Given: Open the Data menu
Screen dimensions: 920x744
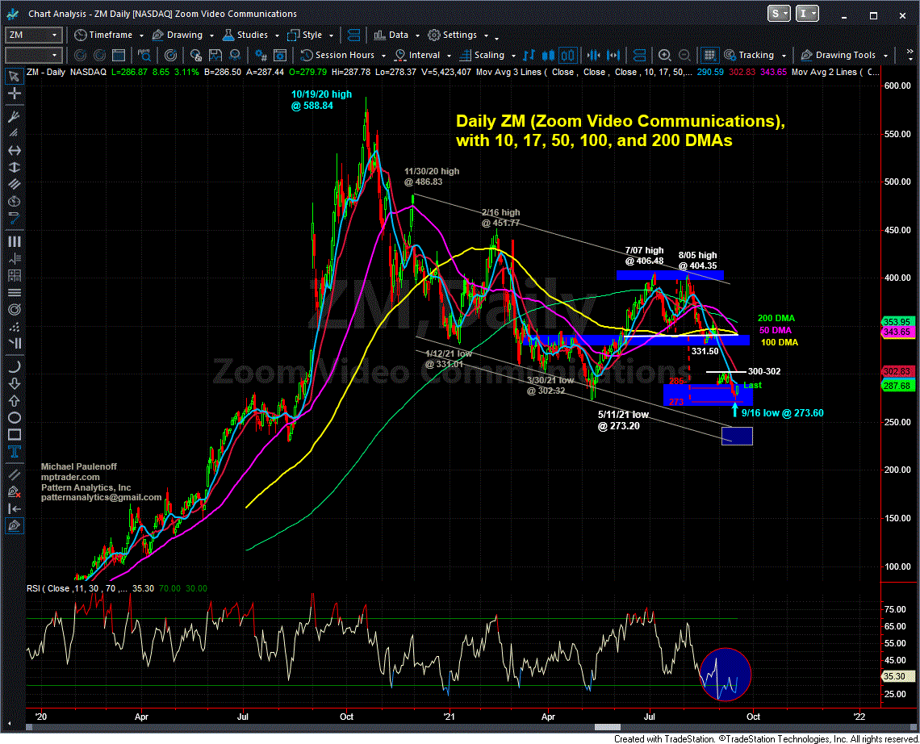Looking at the screenshot, I should (x=397, y=36).
